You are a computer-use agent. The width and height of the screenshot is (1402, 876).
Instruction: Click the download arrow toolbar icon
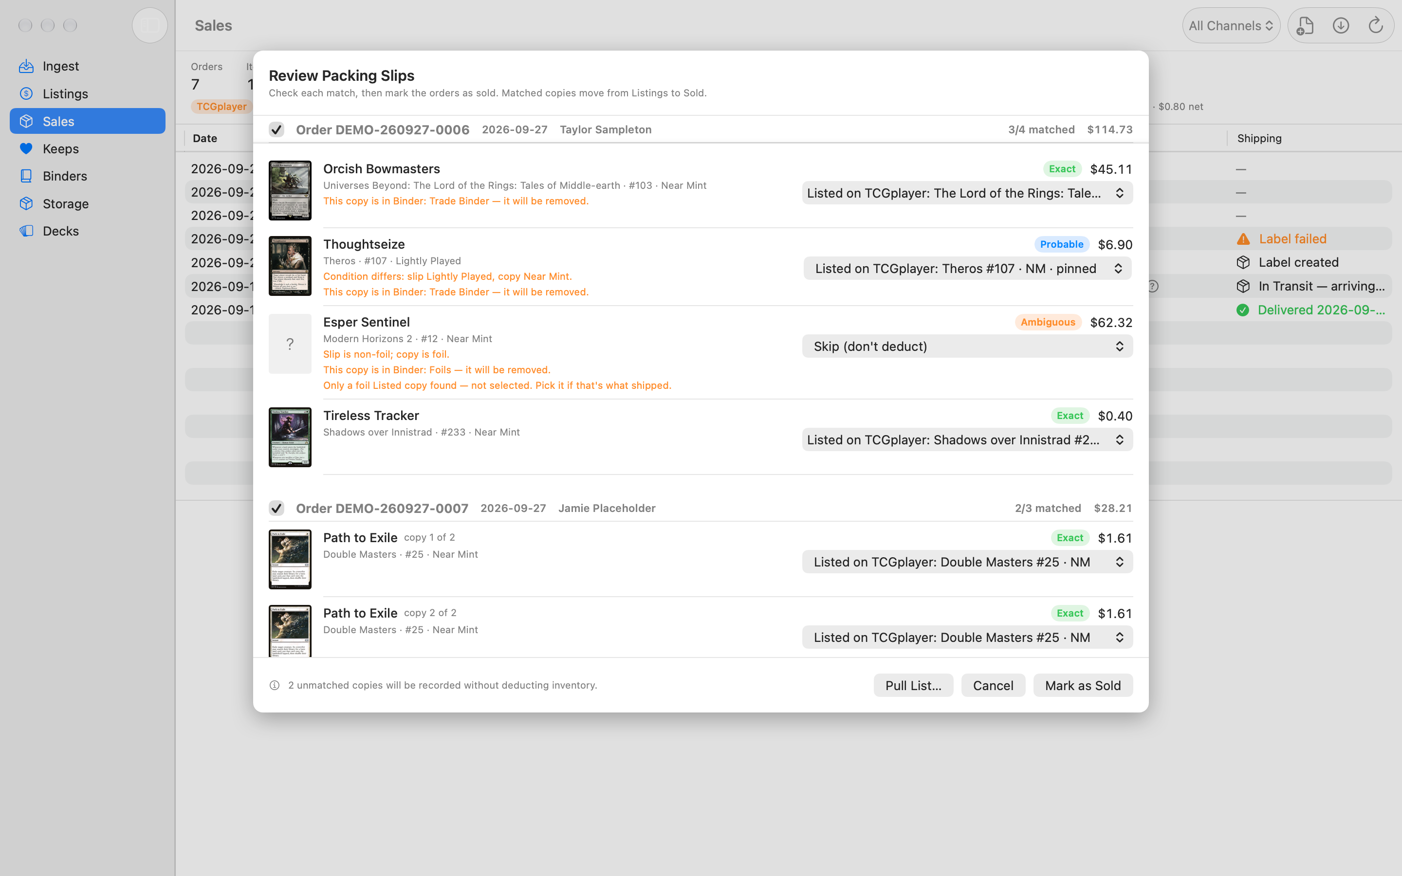click(x=1341, y=25)
